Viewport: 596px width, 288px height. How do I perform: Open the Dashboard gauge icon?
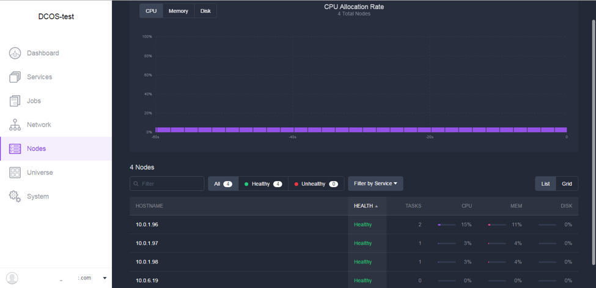[15, 53]
